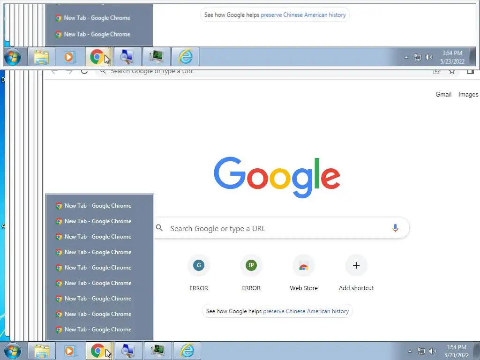This screenshot has width=480, height=360.
Task: Bookmark this tab with the star icon
Action: click(x=451, y=72)
